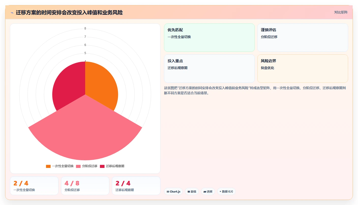
Task: Click the axis label 5 on the chart
Action: coord(85,53)
